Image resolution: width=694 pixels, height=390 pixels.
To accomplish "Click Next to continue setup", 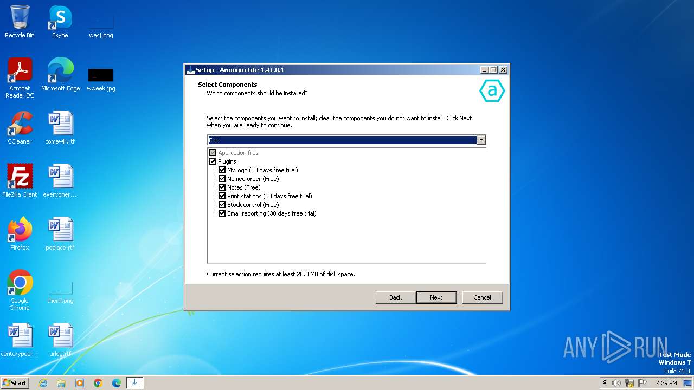I will click(436, 297).
